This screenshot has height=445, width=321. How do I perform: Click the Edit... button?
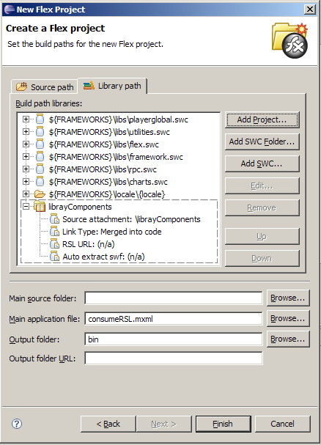(262, 186)
